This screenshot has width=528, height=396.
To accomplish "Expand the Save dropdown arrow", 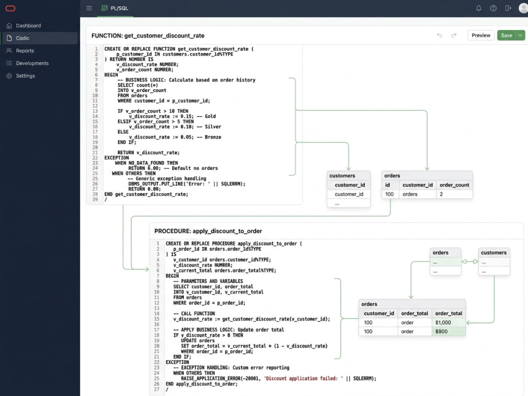I will [x=520, y=35].
